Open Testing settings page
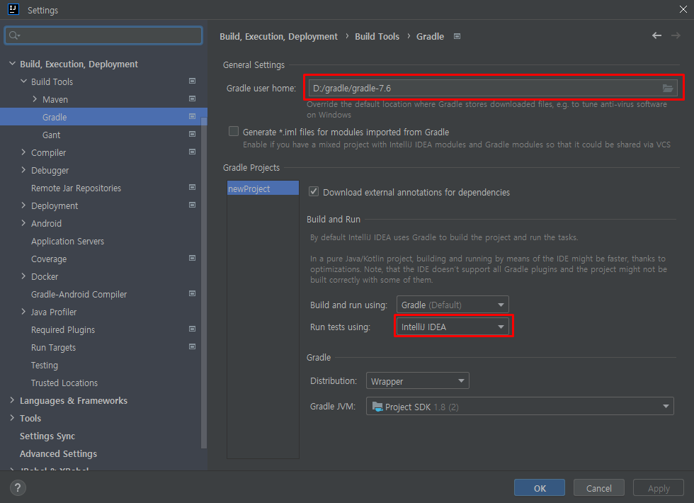 (44, 366)
